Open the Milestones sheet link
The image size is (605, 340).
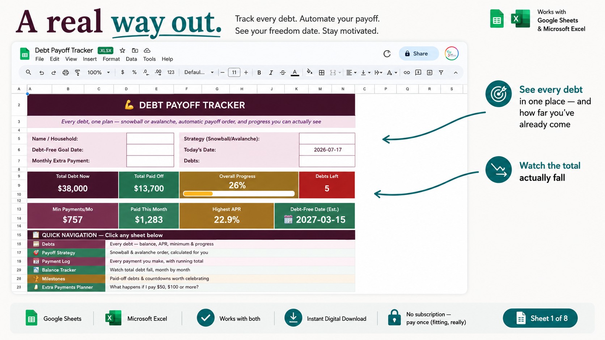[x=66, y=279]
